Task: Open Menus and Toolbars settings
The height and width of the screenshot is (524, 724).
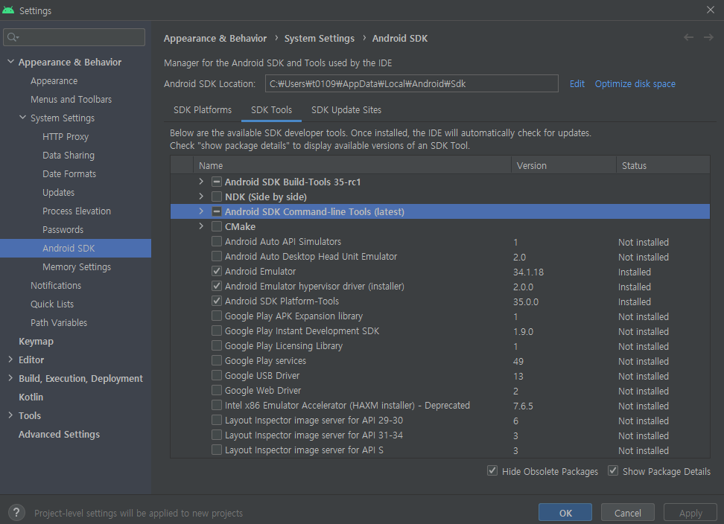Action: click(x=71, y=99)
